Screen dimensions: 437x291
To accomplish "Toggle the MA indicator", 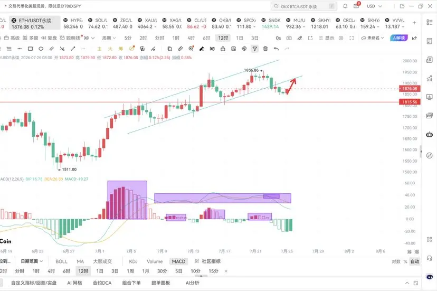I will [80, 261].
